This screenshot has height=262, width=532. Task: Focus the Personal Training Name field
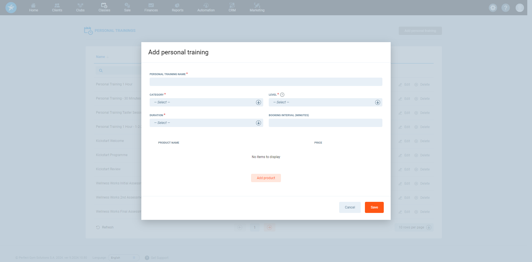pyautogui.click(x=266, y=82)
